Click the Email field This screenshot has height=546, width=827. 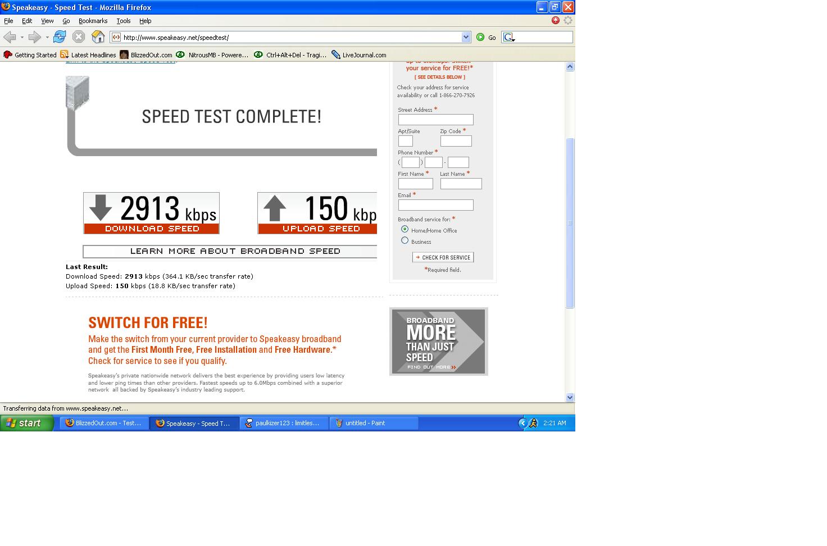coord(436,205)
